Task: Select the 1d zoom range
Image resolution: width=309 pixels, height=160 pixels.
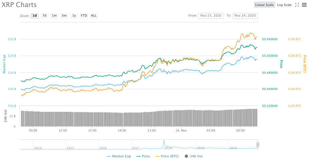Action: [x=34, y=16]
